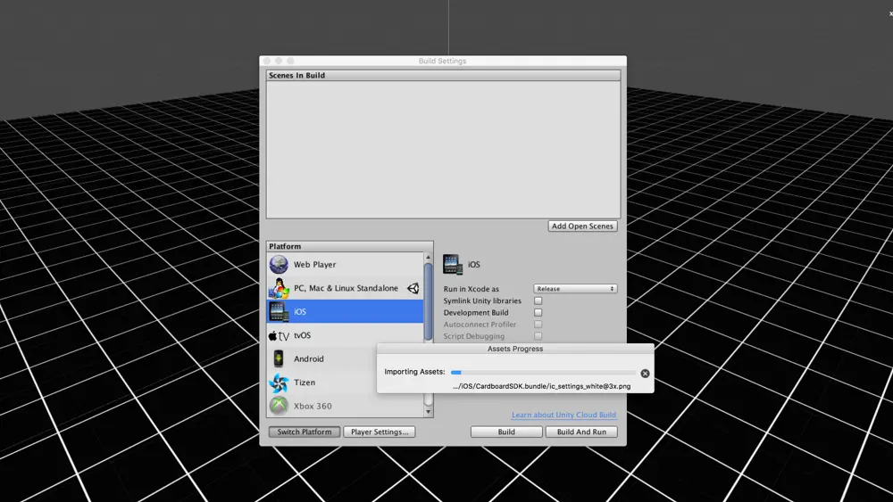Click the Switch Platform button
The width and height of the screenshot is (893, 502).
(x=305, y=432)
